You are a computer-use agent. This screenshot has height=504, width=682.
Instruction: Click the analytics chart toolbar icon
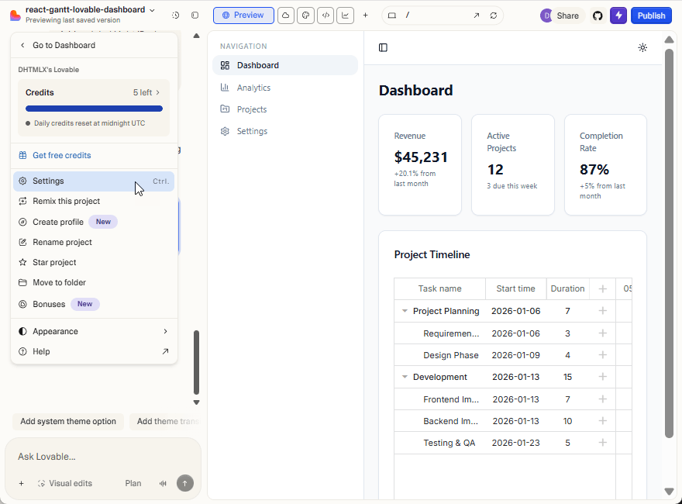pos(345,16)
